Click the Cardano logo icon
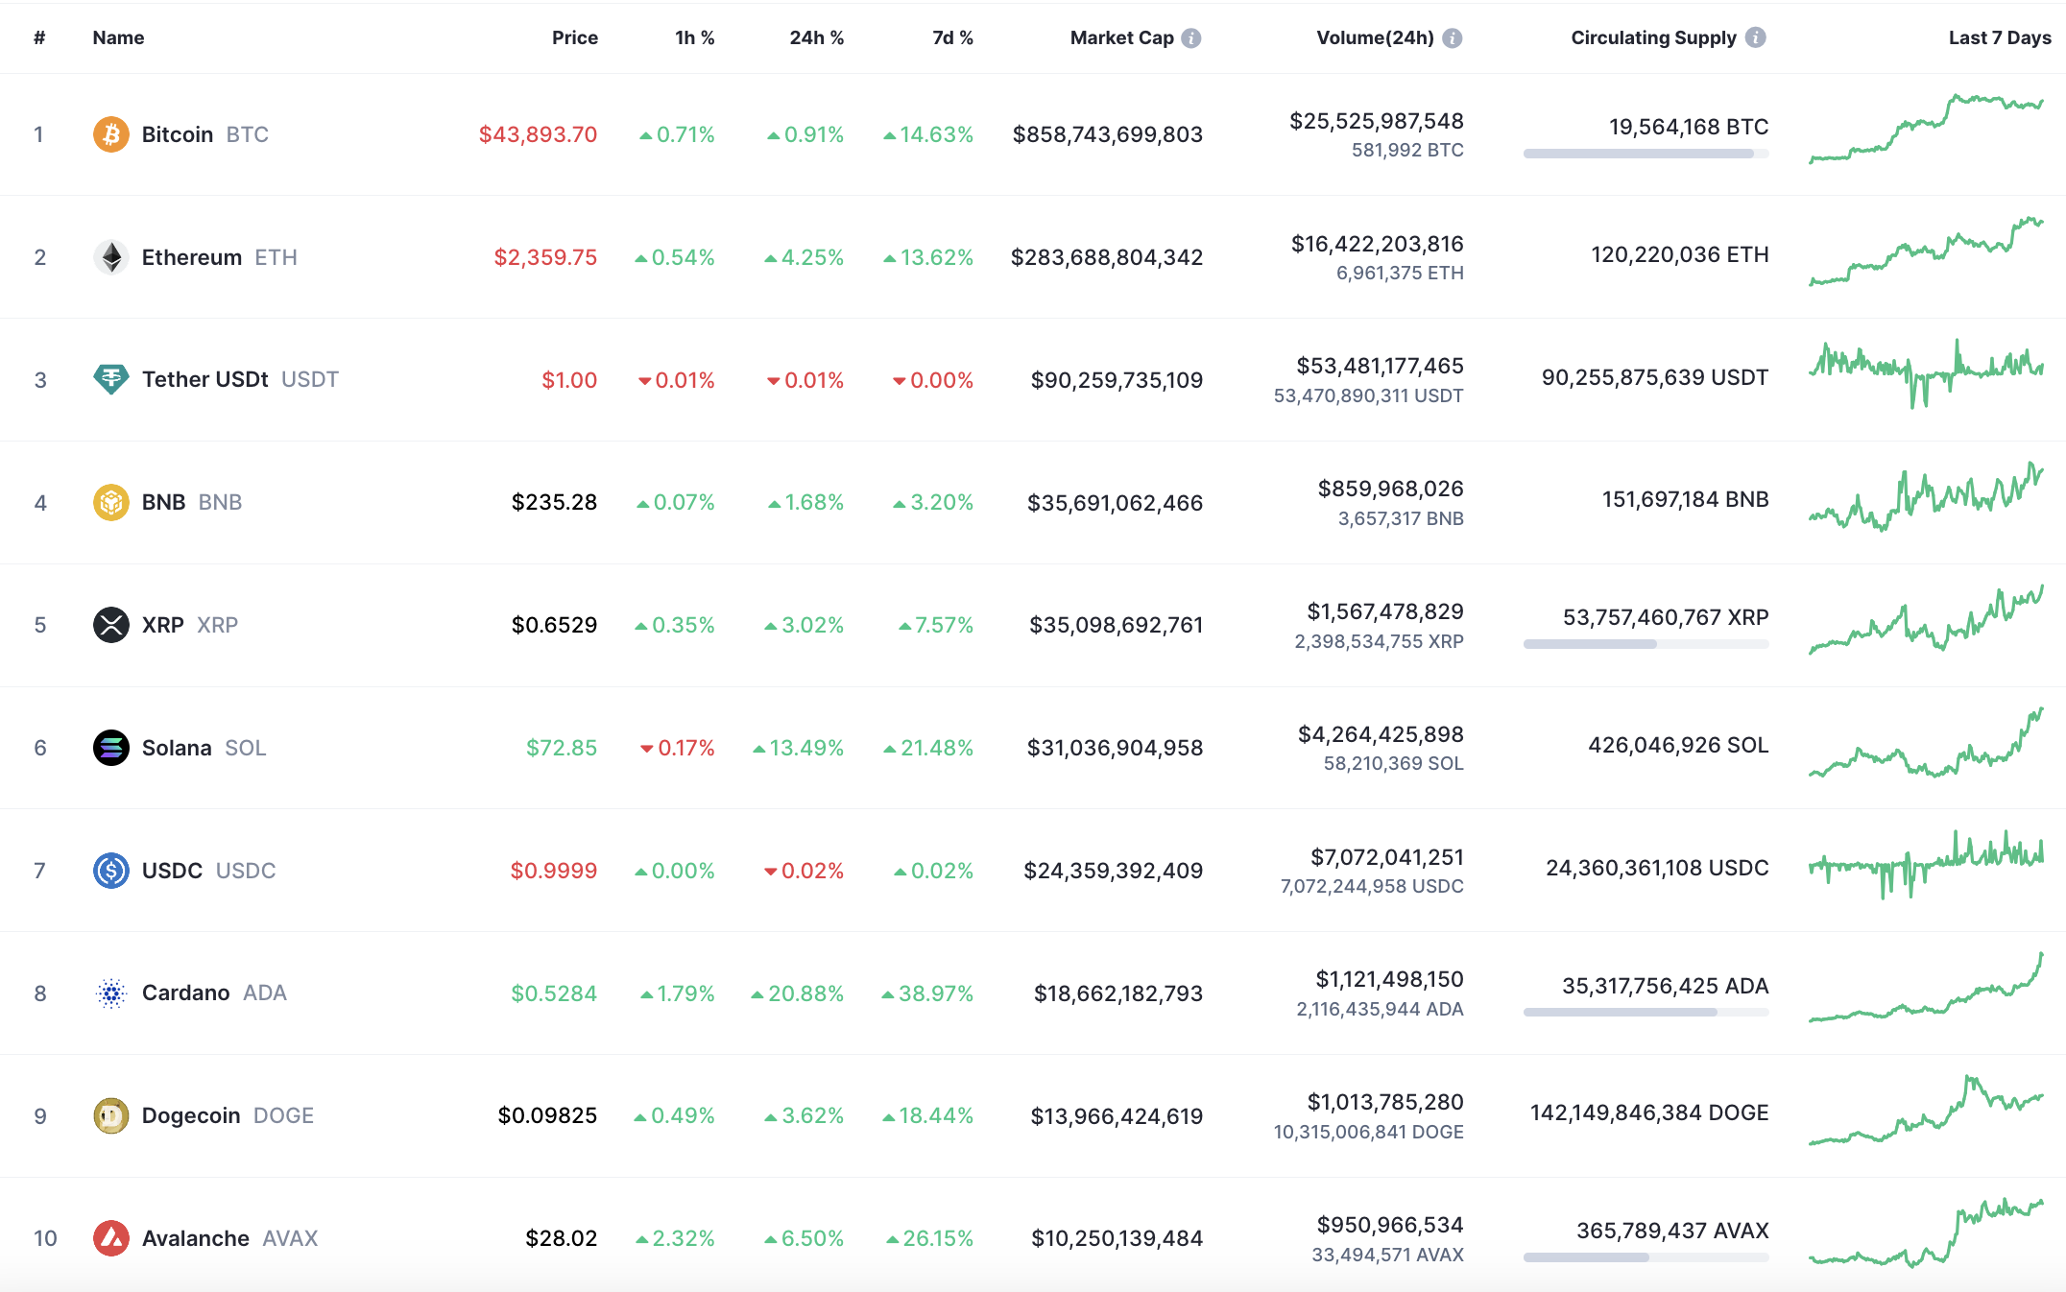2066x1292 pixels. [111, 993]
